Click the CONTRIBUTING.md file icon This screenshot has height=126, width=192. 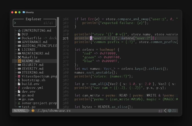click(x=19, y=30)
